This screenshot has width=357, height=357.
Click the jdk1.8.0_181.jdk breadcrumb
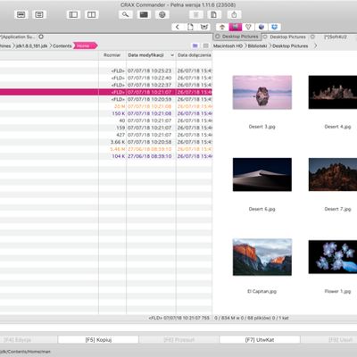pos(31,46)
